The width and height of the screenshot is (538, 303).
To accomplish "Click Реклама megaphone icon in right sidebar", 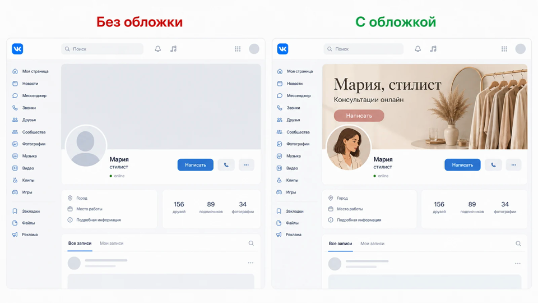I will coord(279,235).
